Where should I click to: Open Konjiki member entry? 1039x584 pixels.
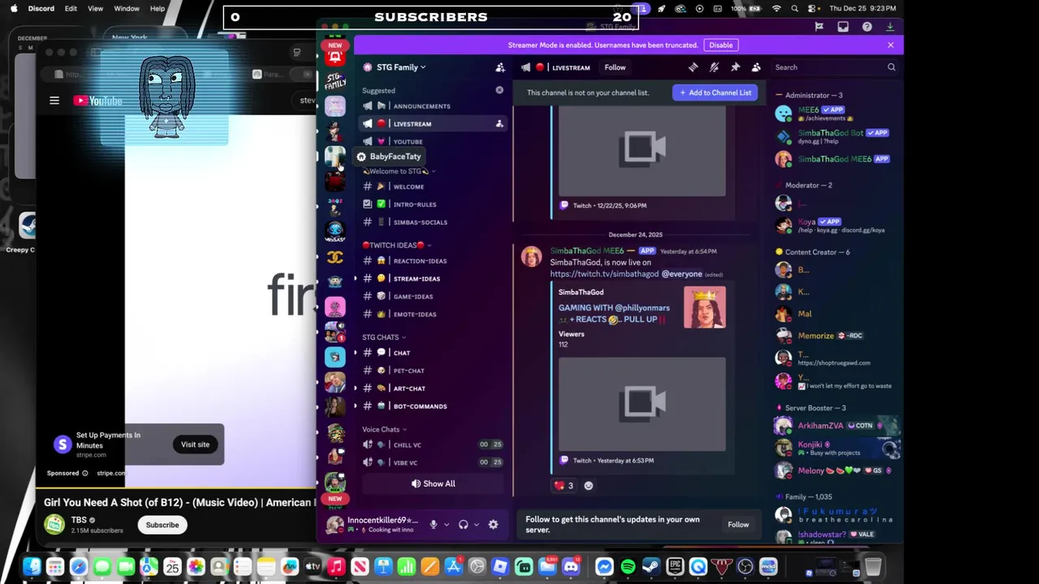pos(838,448)
